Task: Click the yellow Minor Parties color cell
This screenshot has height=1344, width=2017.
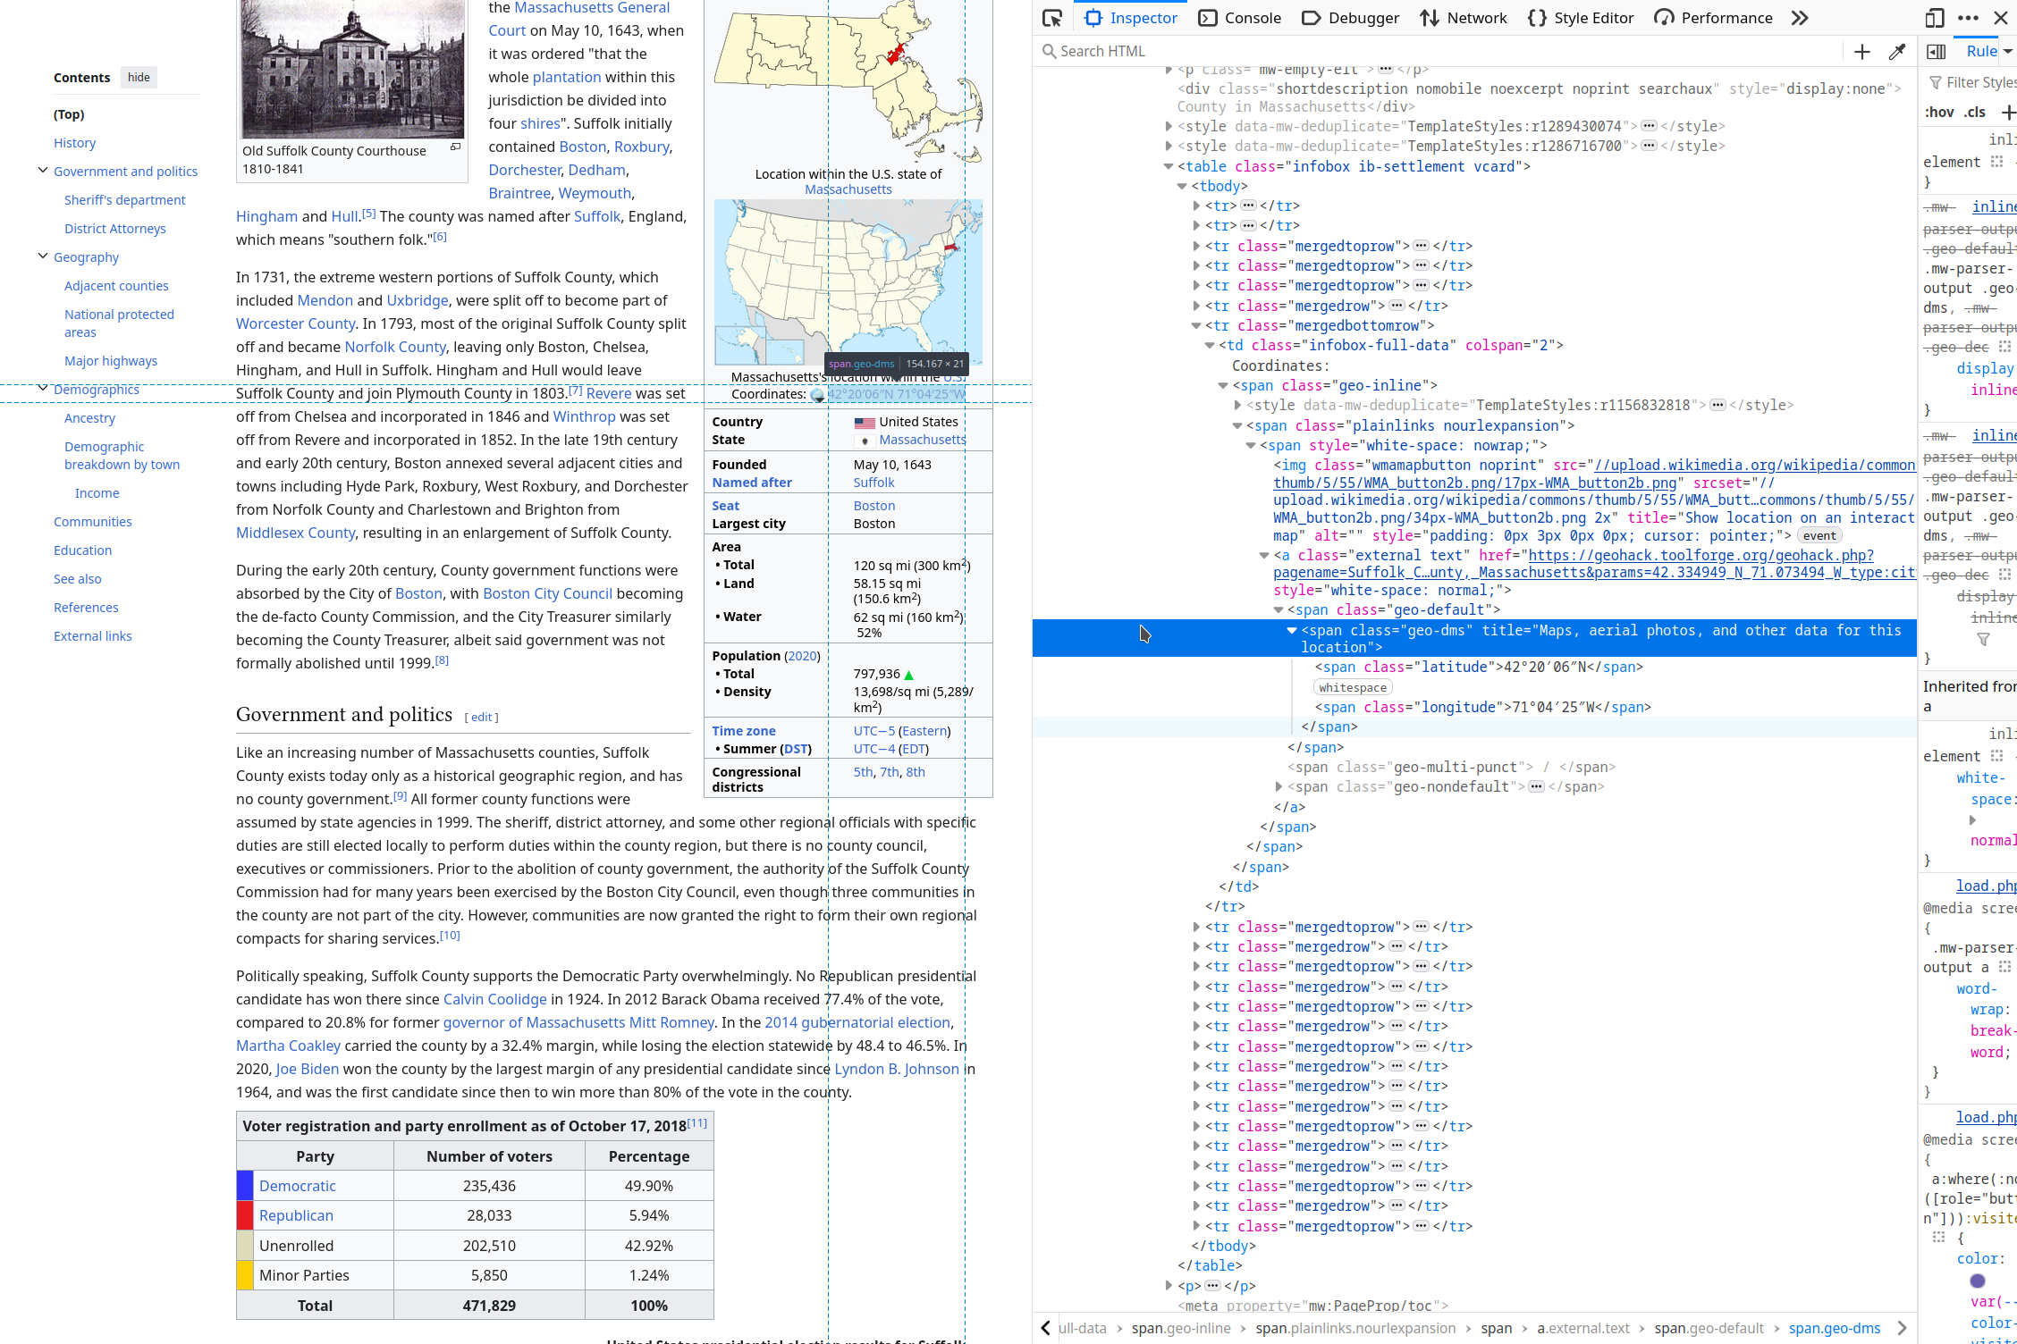Action: [x=245, y=1275]
